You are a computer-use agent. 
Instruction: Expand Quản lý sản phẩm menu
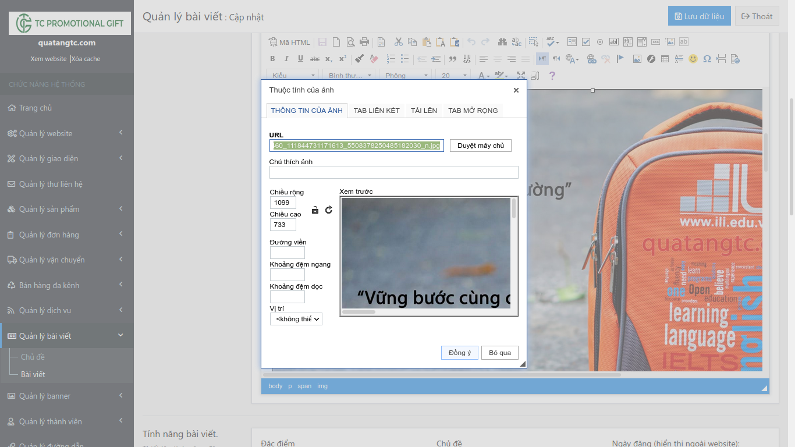tap(67, 209)
